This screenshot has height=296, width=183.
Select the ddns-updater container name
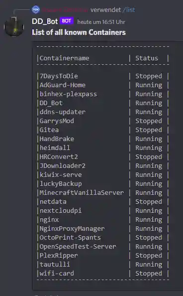point(63,112)
